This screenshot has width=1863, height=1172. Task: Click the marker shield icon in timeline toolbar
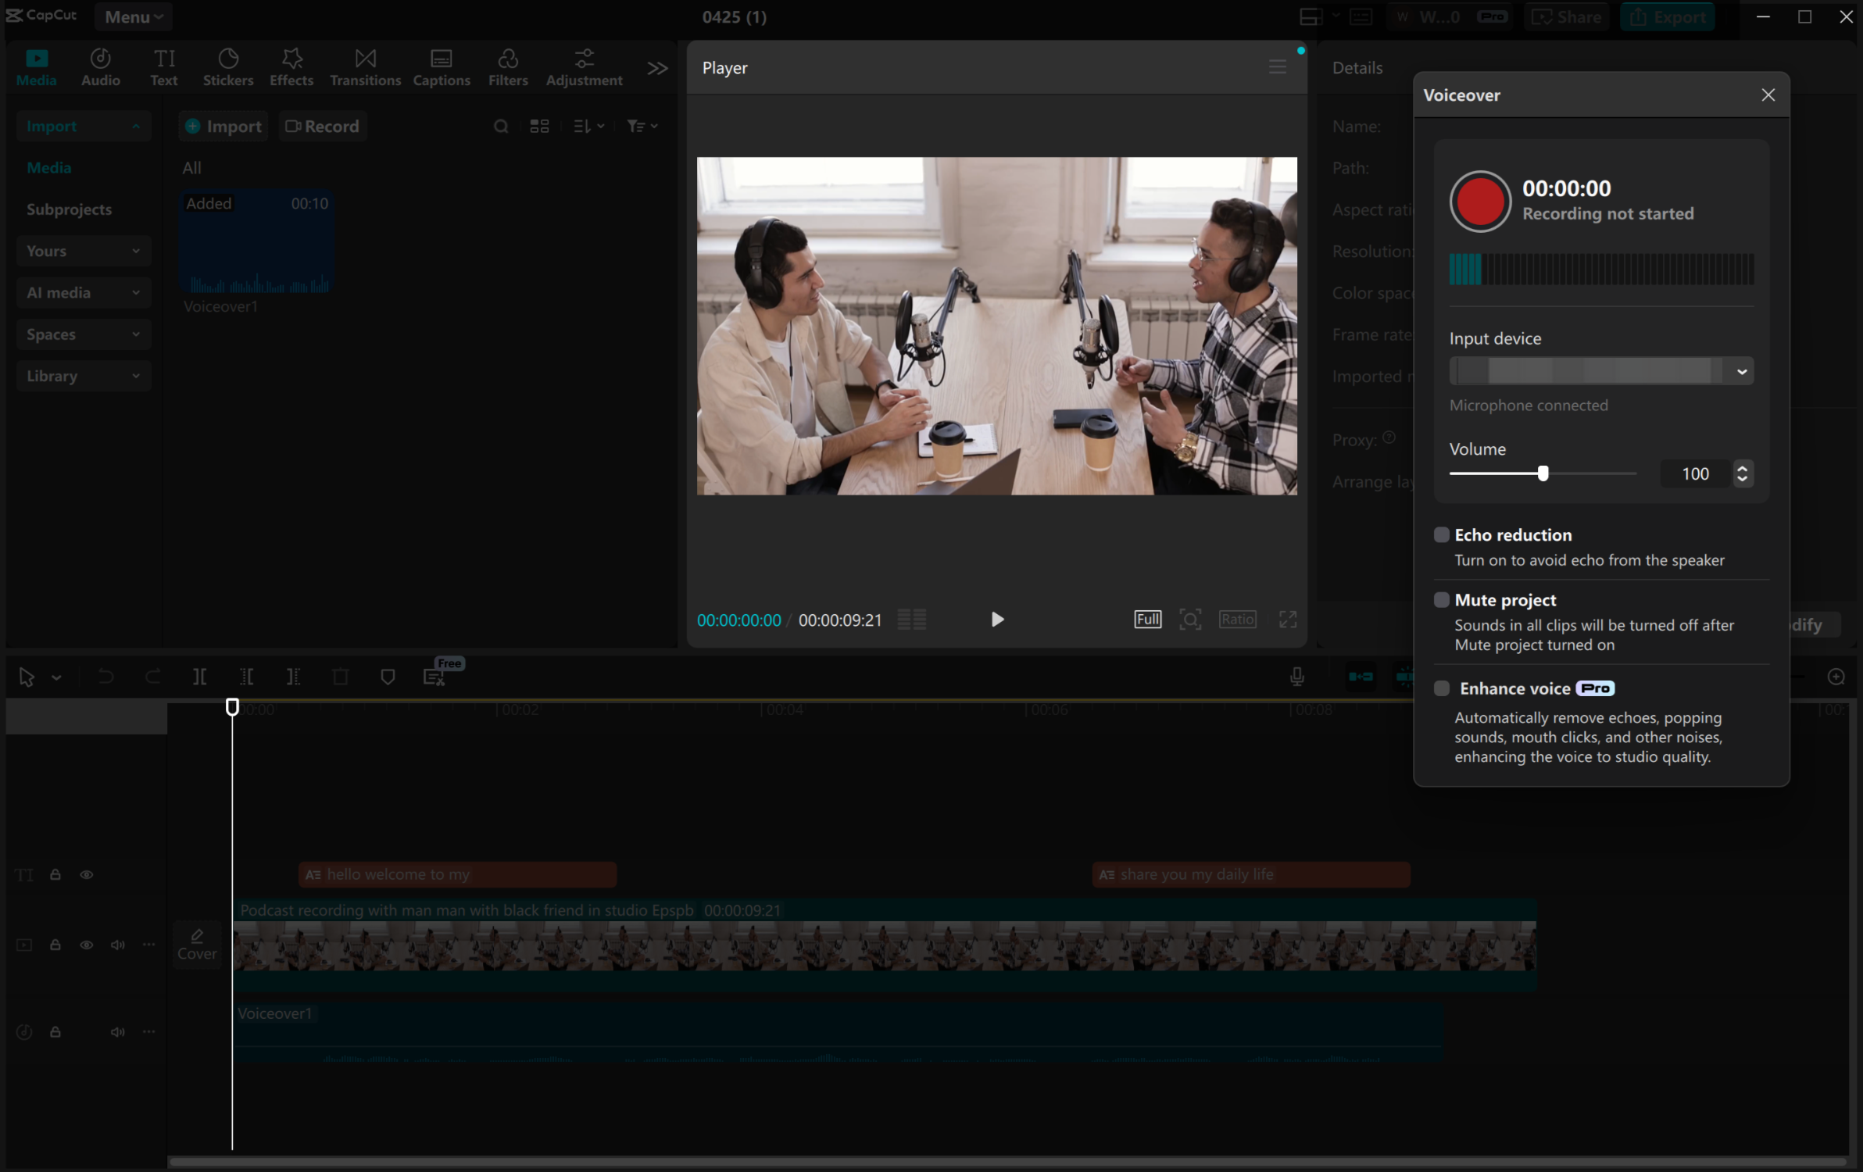(x=388, y=677)
